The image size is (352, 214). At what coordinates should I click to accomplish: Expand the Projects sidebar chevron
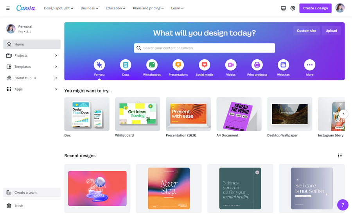click(x=56, y=55)
